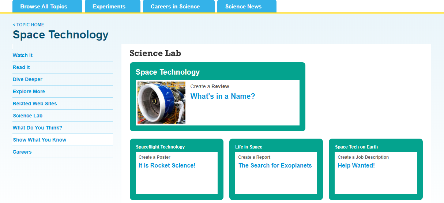Open It Is Rocket Science! poster
444x203 pixels.
(167, 165)
